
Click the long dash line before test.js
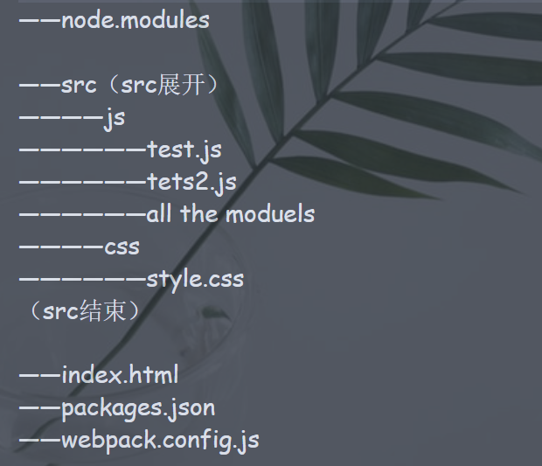82,150
